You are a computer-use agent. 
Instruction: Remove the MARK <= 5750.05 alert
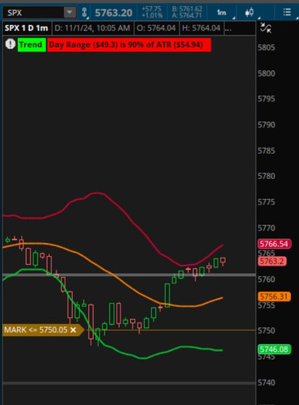click(74, 330)
